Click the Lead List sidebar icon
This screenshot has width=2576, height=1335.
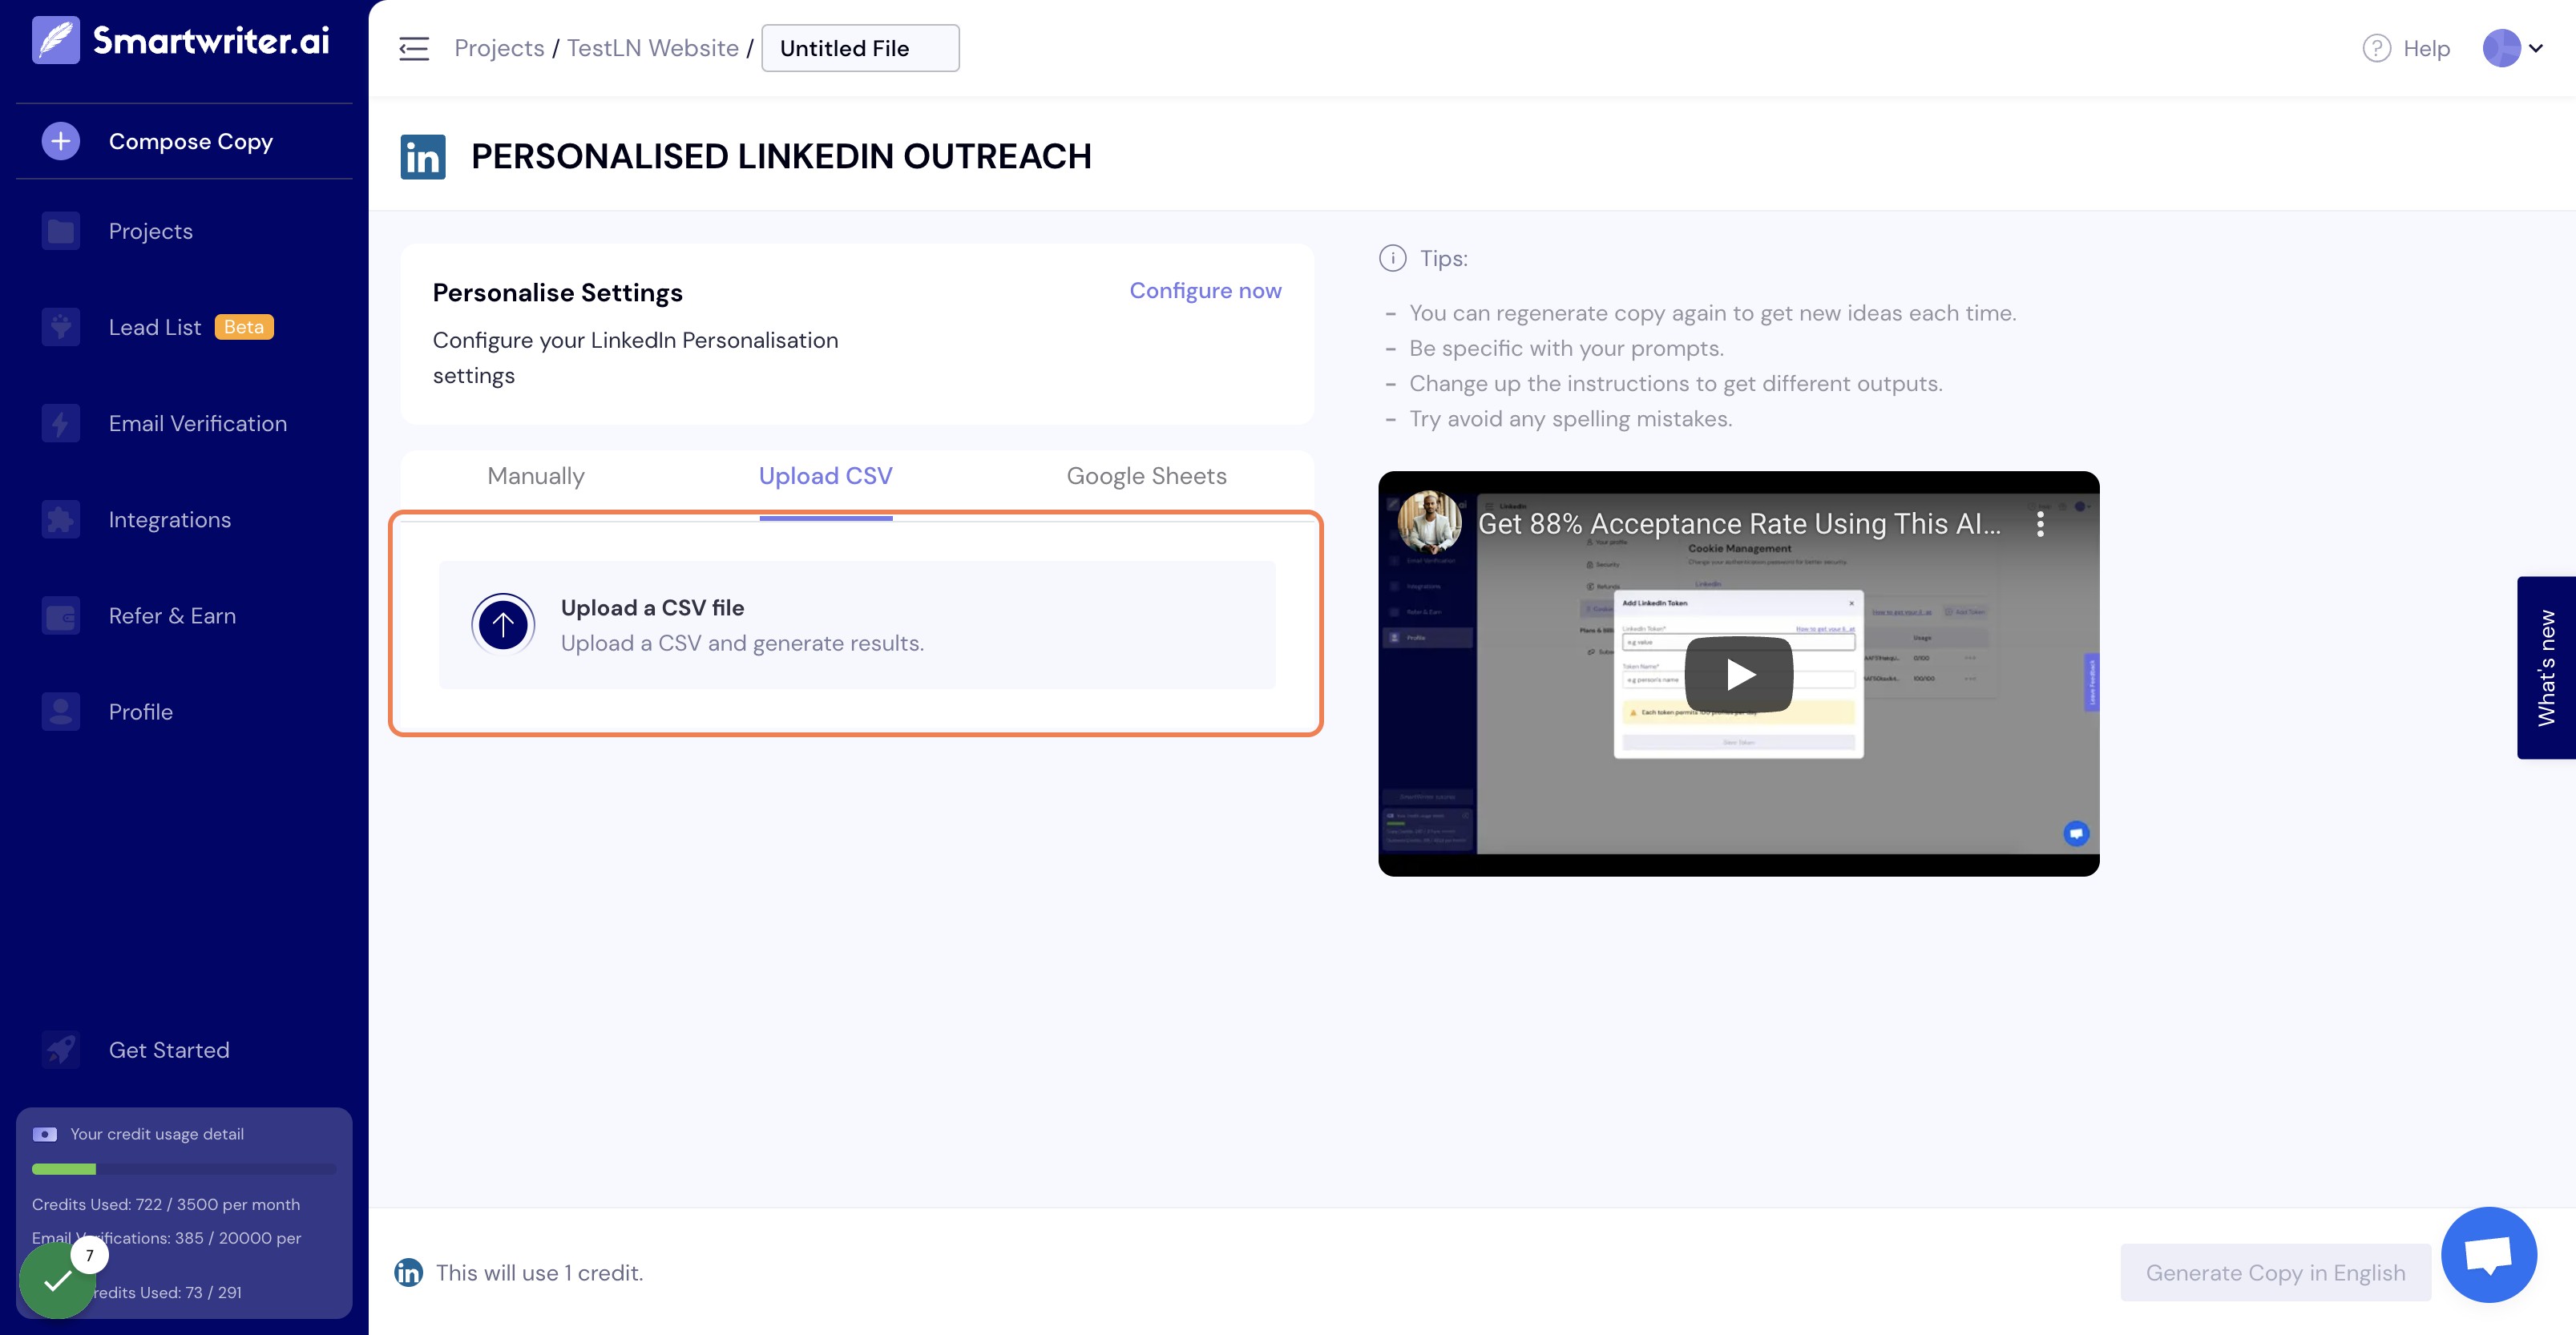coord(61,327)
